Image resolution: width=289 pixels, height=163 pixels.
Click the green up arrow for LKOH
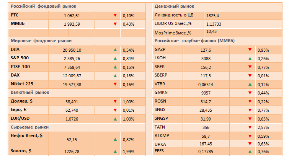click(250, 59)
